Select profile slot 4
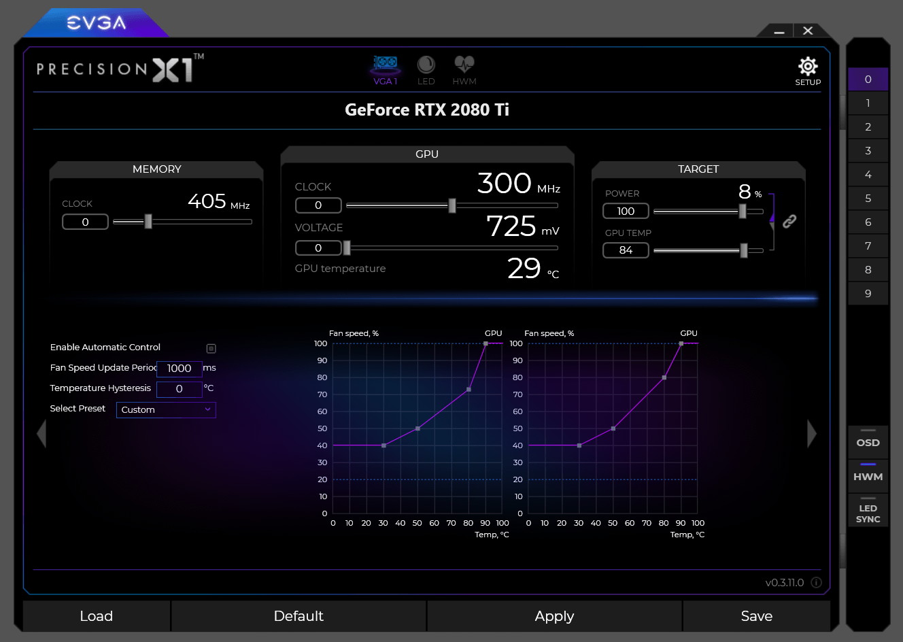This screenshot has height=642, width=903. point(868,175)
